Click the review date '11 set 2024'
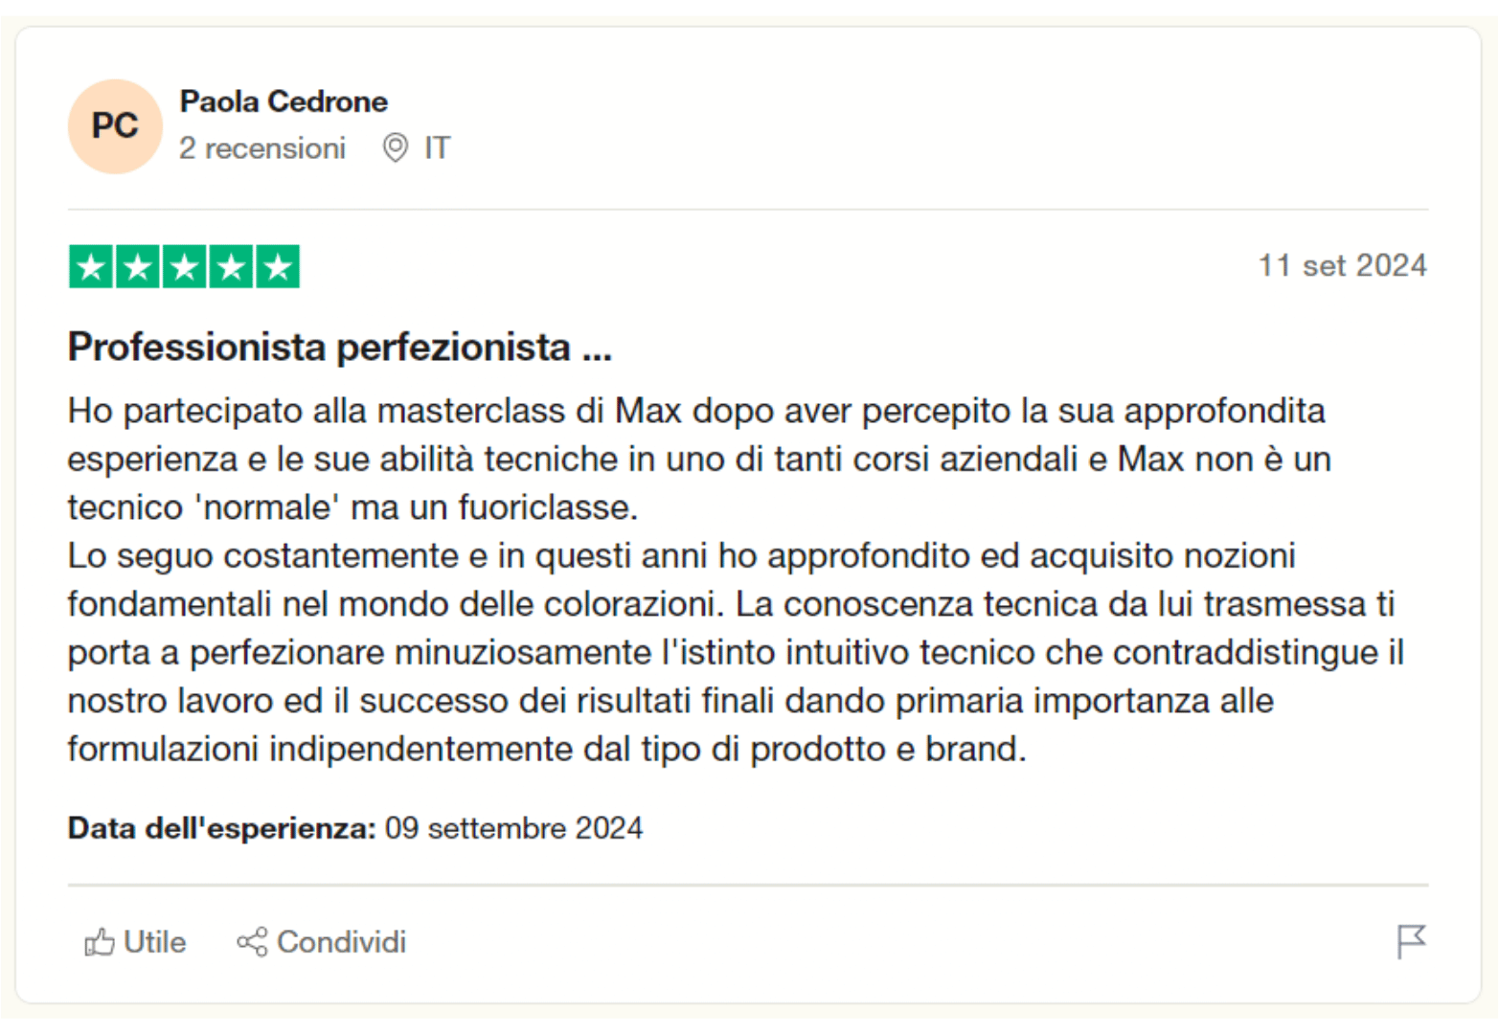Viewport: 1499px width, 1034px height. pos(1342,265)
